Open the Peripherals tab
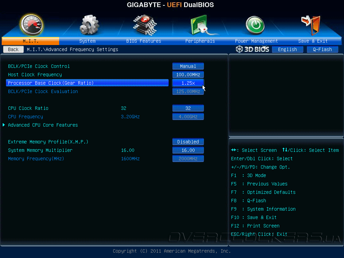The image size is (344, 258). 200,41
